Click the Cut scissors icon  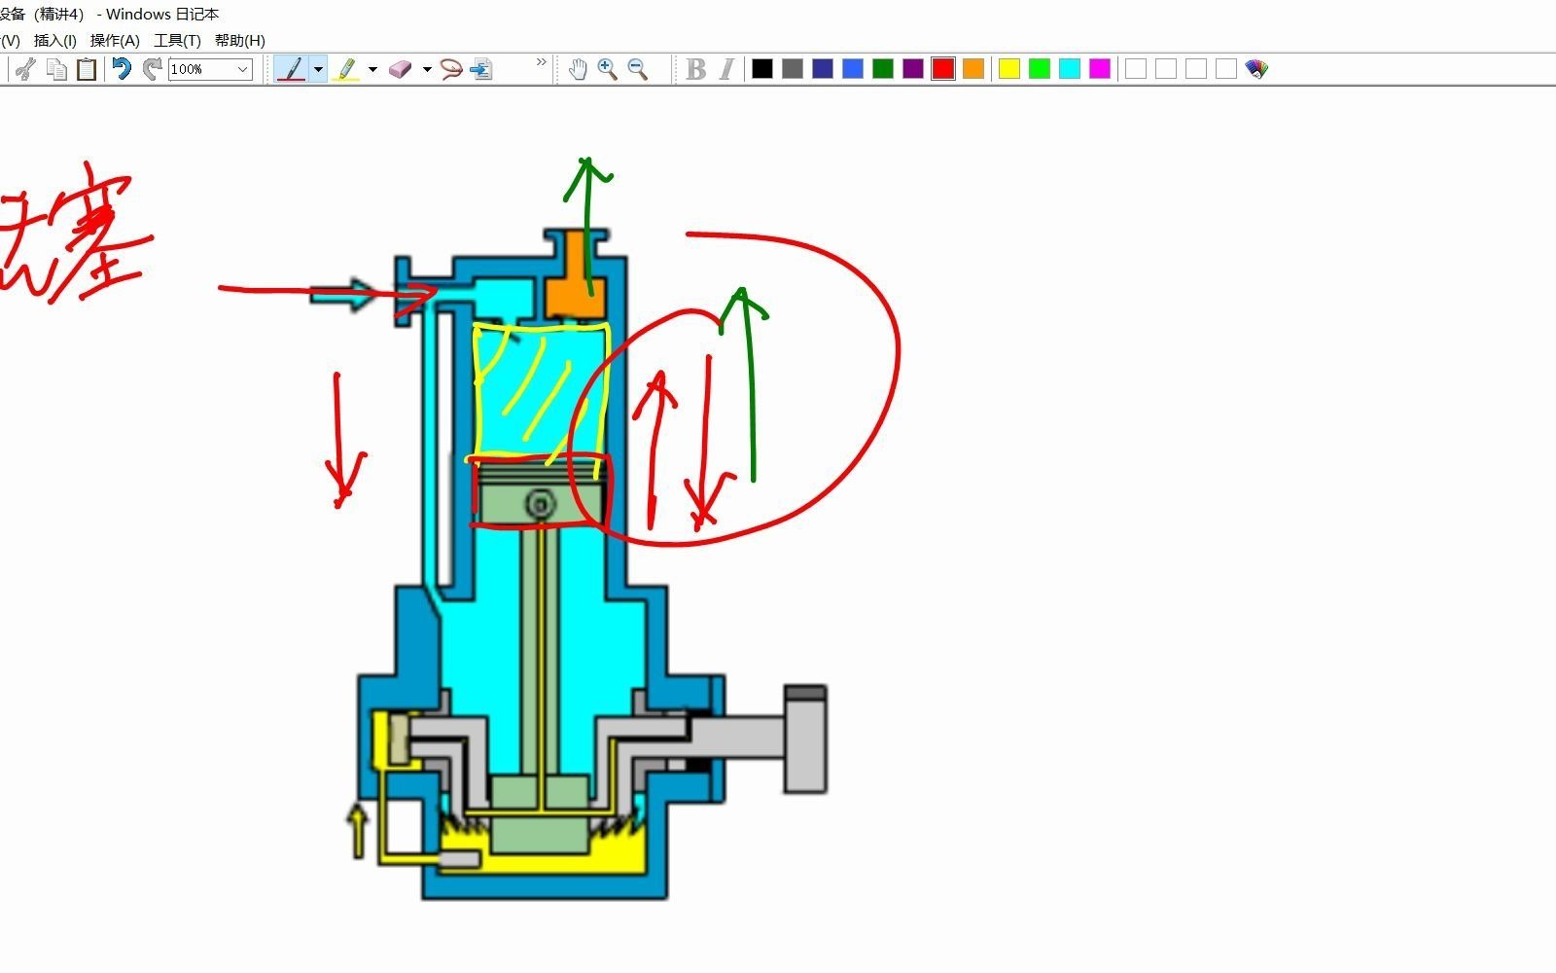pyautogui.click(x=26, y=69)
